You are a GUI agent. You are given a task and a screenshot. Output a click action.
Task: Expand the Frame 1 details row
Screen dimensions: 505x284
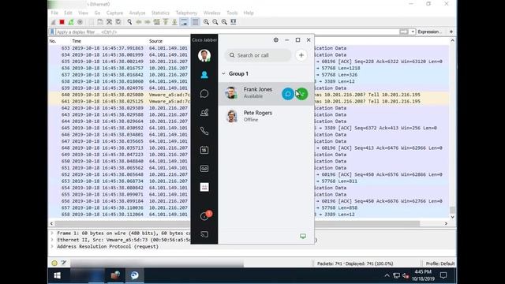point(52,233)
